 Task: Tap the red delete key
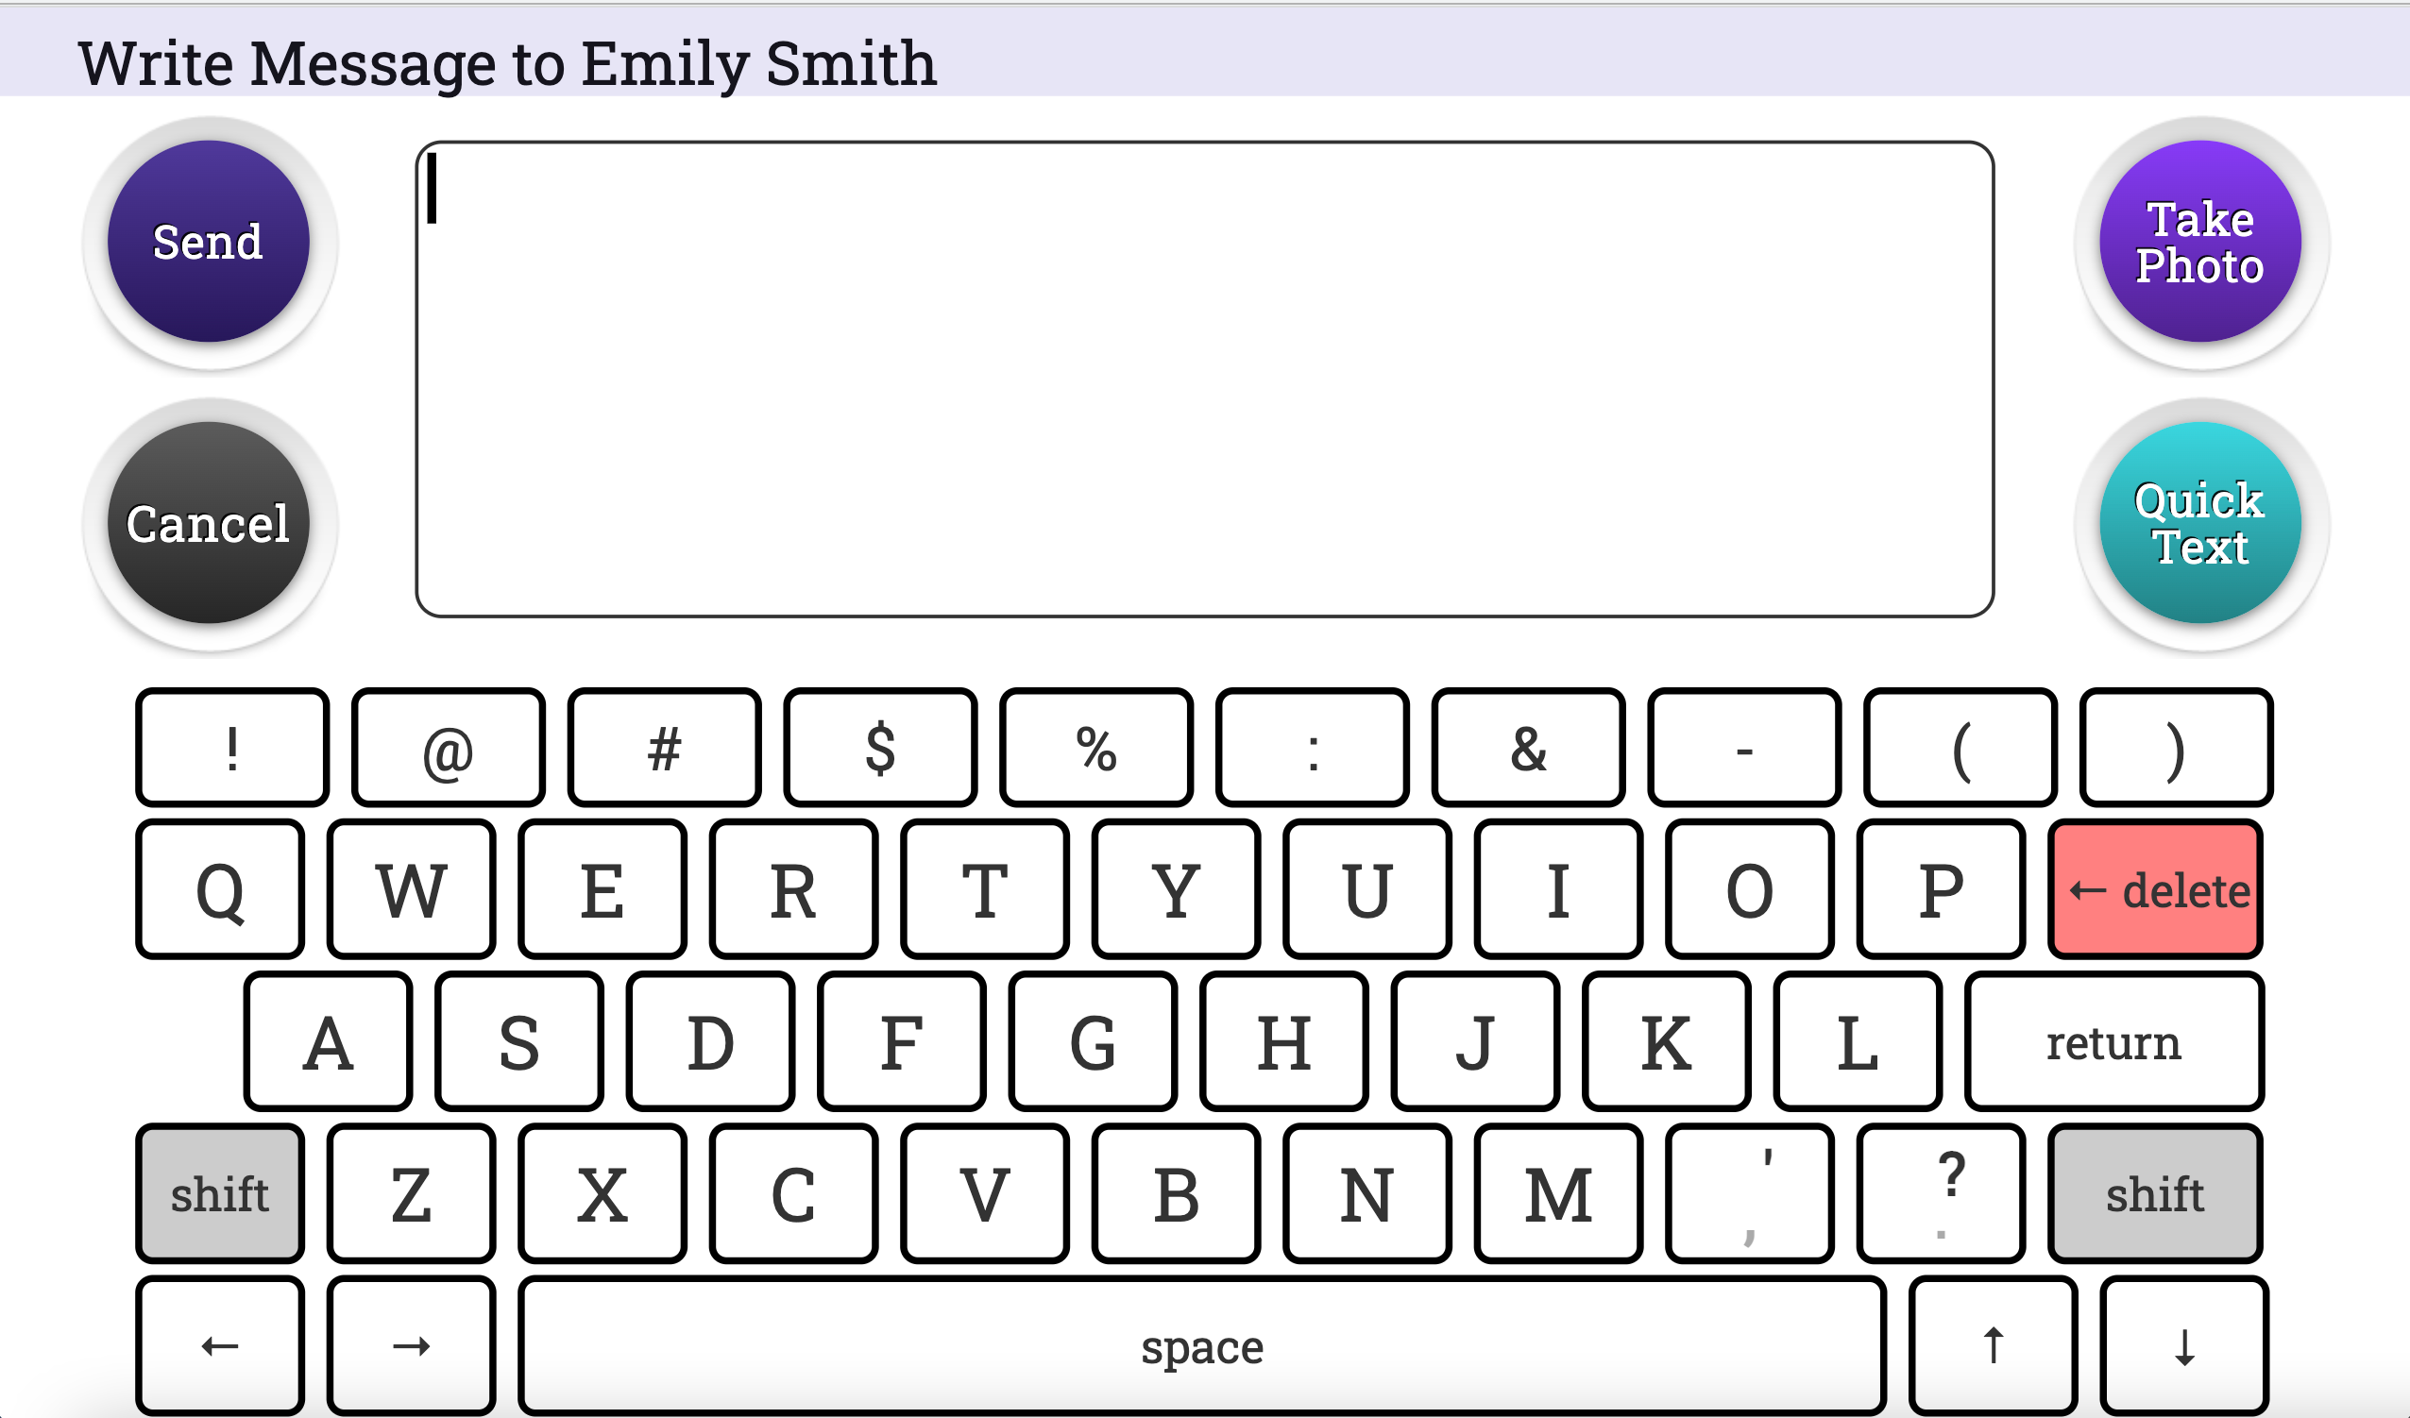click(x=2156, y=889)
